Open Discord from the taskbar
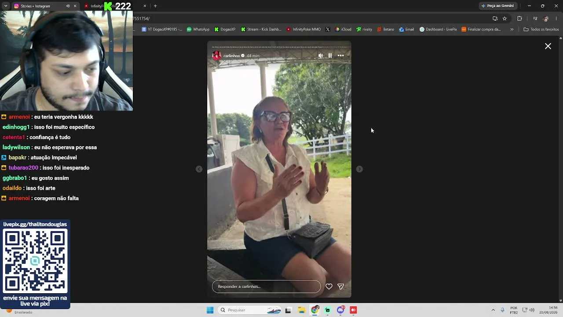The height and width of the screenshot is (317, 563). pyautogui.click(x=340, y=310)
